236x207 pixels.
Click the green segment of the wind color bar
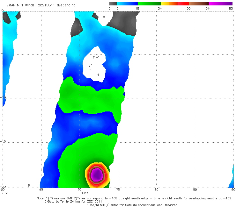(149, 4)
